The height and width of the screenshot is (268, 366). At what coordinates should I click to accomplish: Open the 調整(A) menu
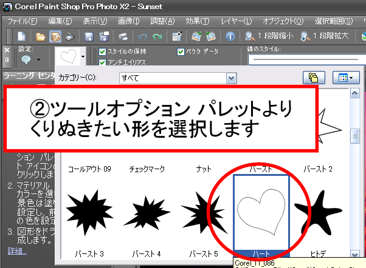point(162,21)
